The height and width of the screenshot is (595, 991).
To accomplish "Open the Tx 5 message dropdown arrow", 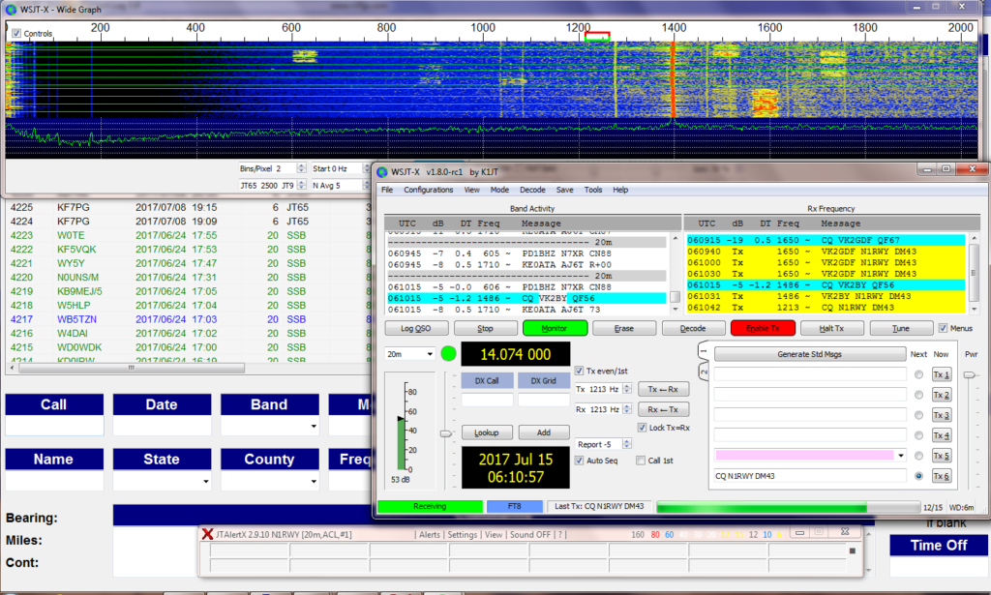I will 901,455.
